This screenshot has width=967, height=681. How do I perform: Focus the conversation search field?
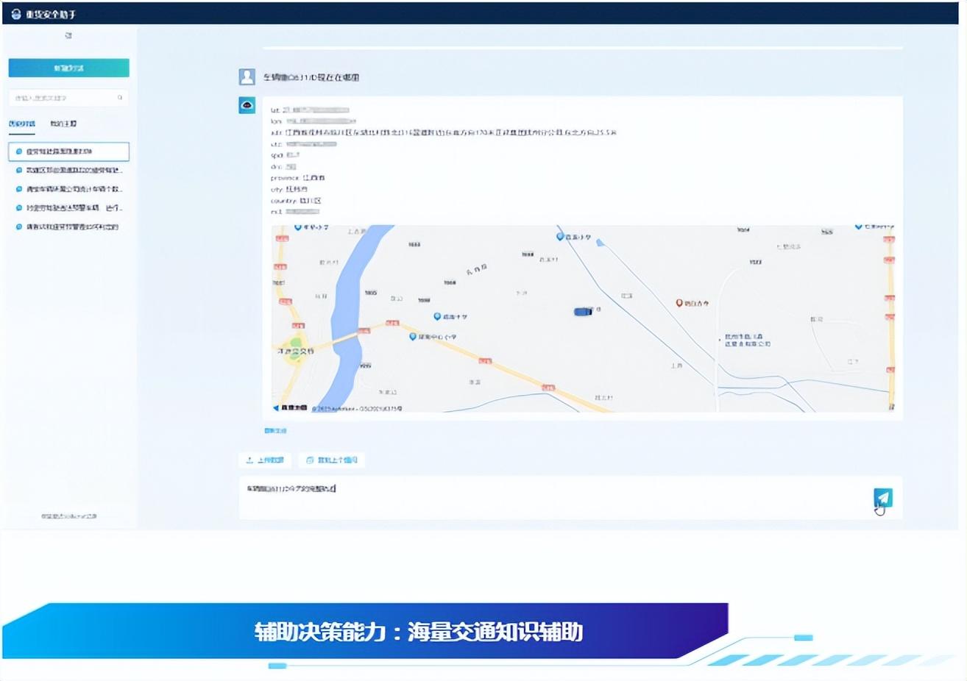(x=68, y=97)
